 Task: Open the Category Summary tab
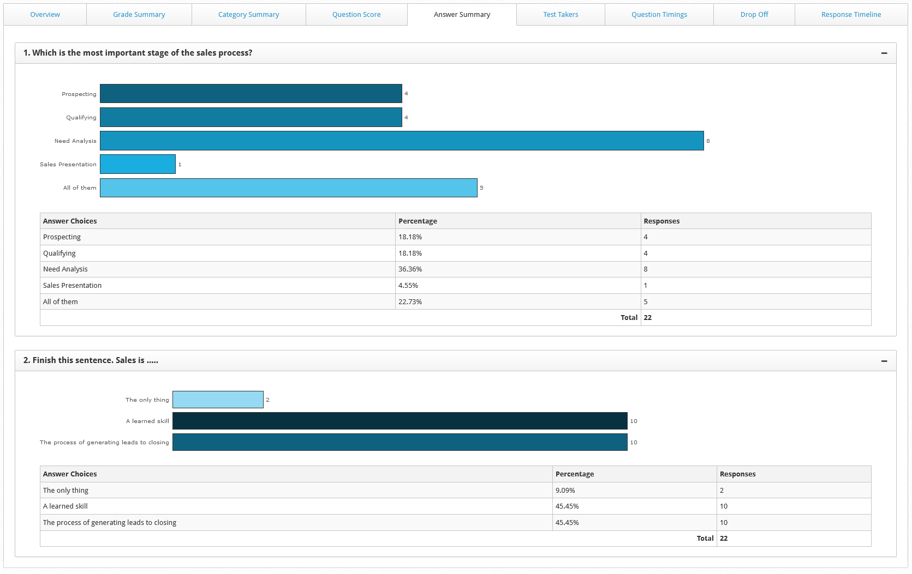click(248, 15)
